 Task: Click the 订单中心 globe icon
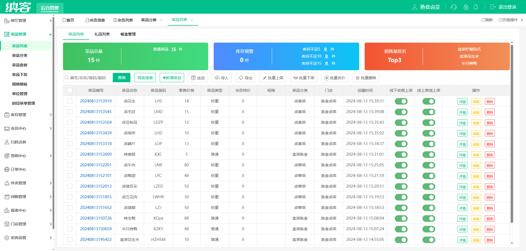(x=7, y=169)
